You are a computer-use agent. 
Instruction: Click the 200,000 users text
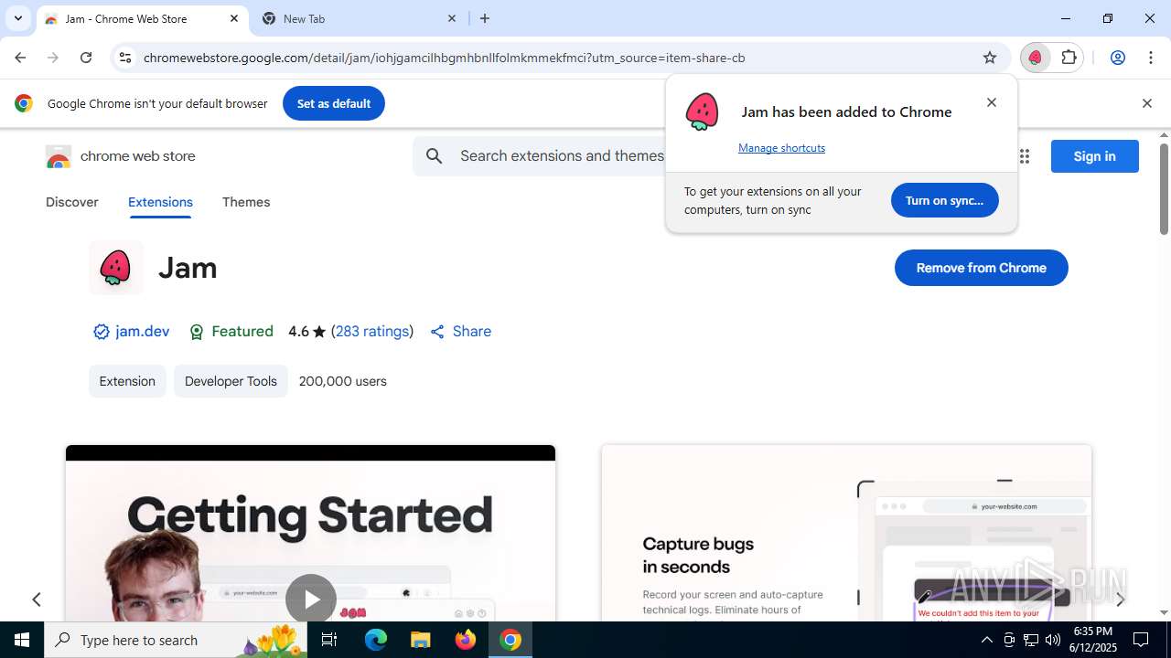[x=343, y=381]
